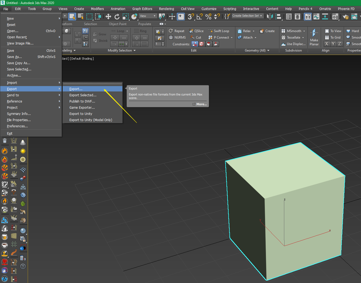Open the Relax dropdown arrow
361x283 pixels.
pos(253,31)
